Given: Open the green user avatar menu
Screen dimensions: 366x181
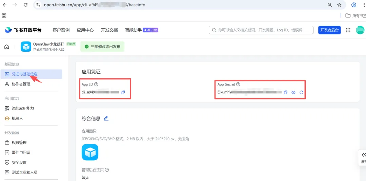Looking at the screenshot, I should point(360,30).
